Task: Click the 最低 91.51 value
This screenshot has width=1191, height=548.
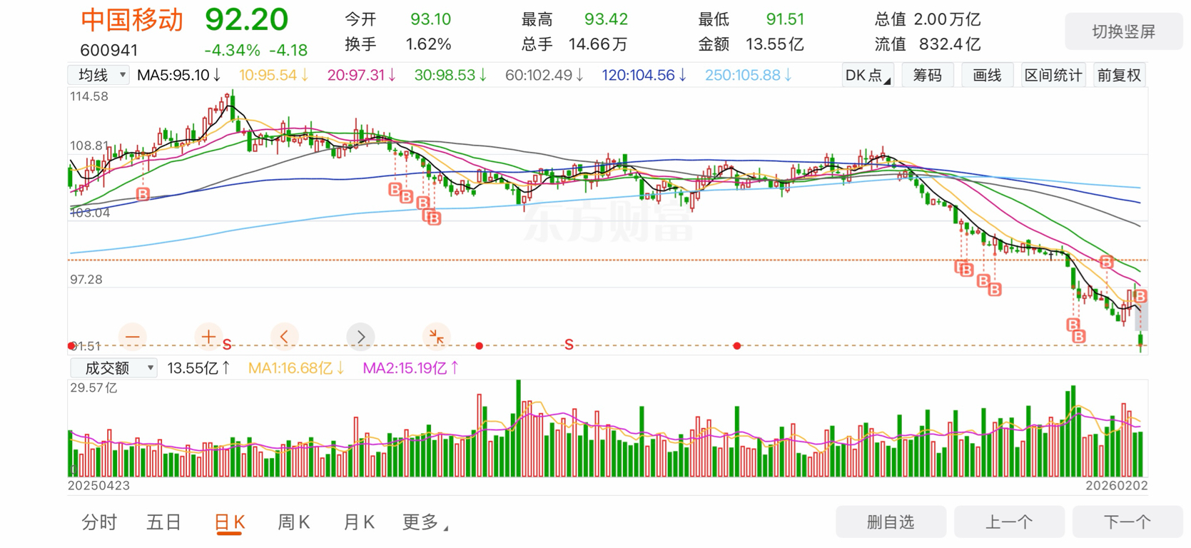Action: pos(785,19)
